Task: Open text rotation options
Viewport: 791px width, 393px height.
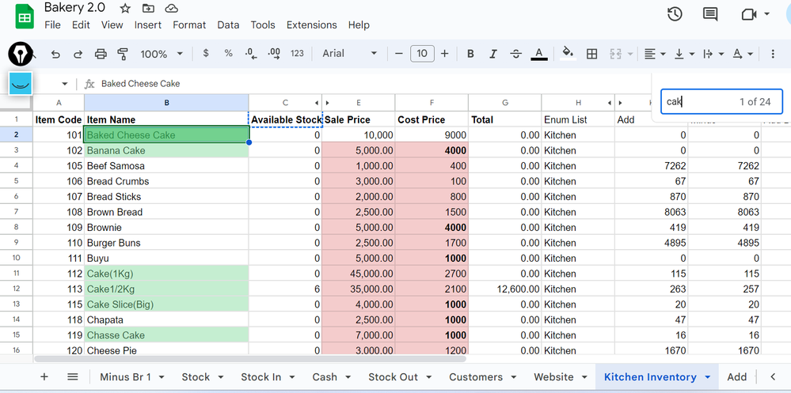Action: pyautogui.click(x=743, y=54)
